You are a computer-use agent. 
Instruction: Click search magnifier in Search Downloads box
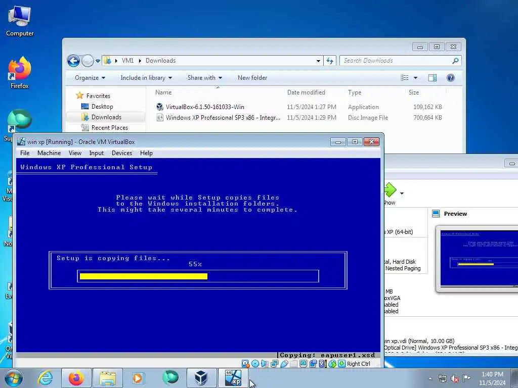[455, 61]
